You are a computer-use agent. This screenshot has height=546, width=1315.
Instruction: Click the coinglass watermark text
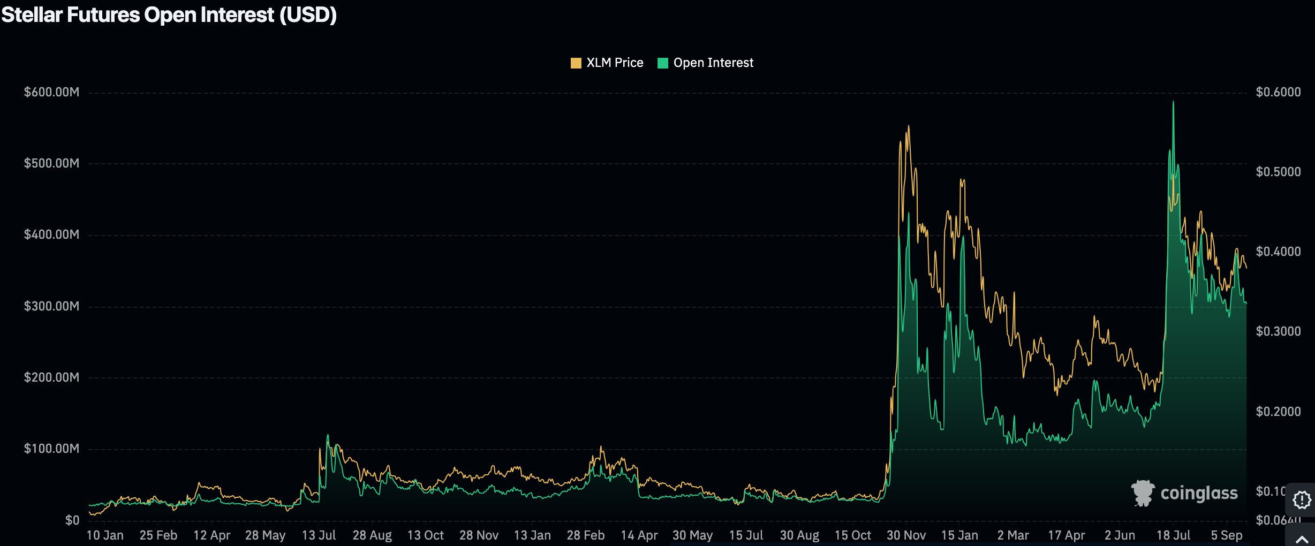(x=1199, y=493)
